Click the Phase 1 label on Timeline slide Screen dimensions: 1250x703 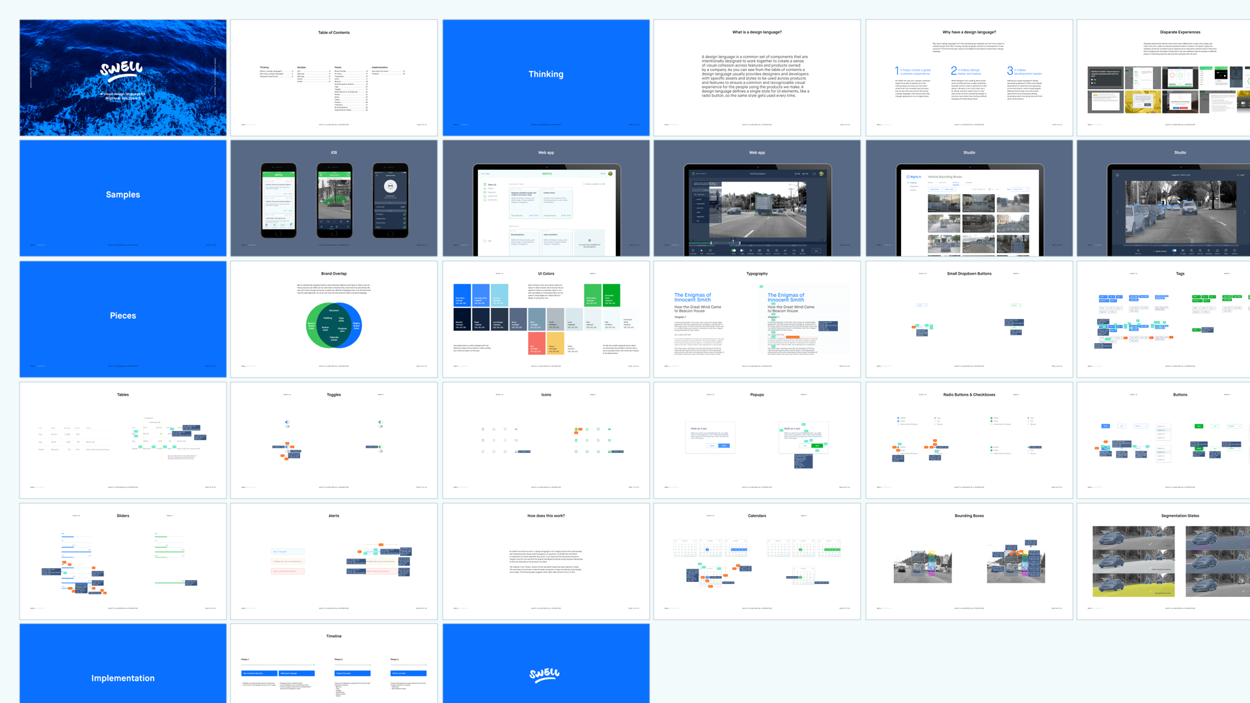pos(245,659)
